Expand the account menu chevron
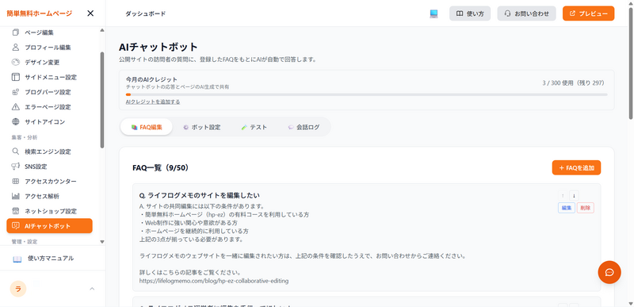The image size is (634, 307). point(92,289)
